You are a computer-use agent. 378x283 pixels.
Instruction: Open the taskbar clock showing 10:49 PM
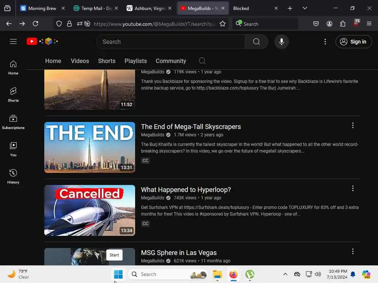coord(337,274)
